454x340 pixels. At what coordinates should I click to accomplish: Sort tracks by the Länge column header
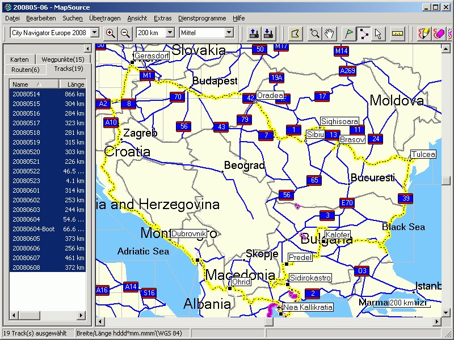[73, 84]
